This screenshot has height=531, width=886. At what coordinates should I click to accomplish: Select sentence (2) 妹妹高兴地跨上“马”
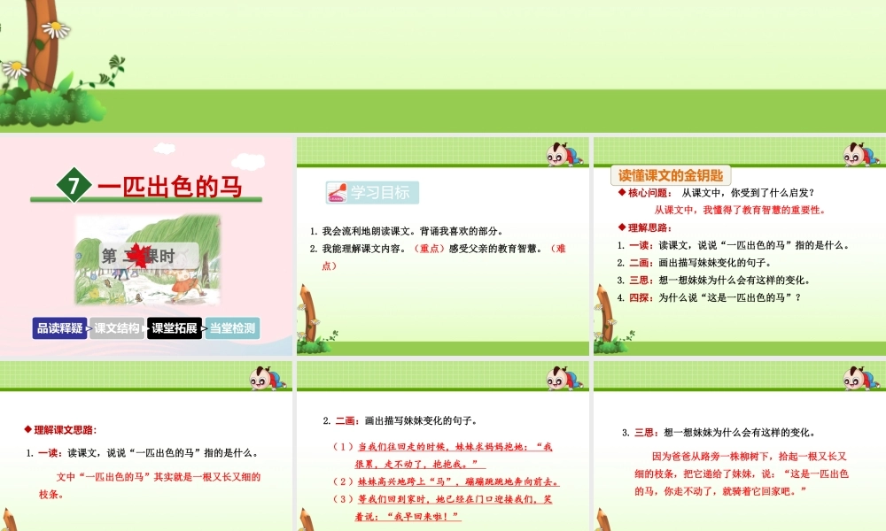(x=446, y=481)
